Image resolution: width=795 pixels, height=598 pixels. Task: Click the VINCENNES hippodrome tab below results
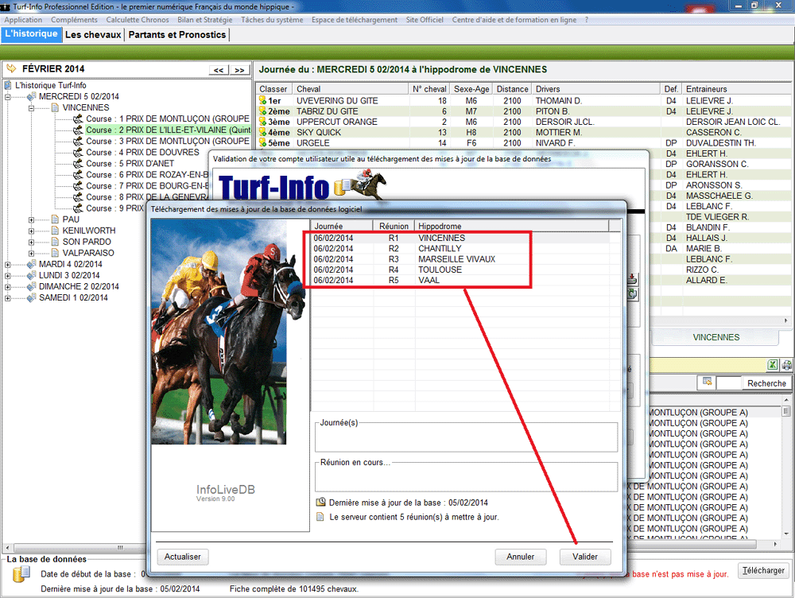pos(715,337)
